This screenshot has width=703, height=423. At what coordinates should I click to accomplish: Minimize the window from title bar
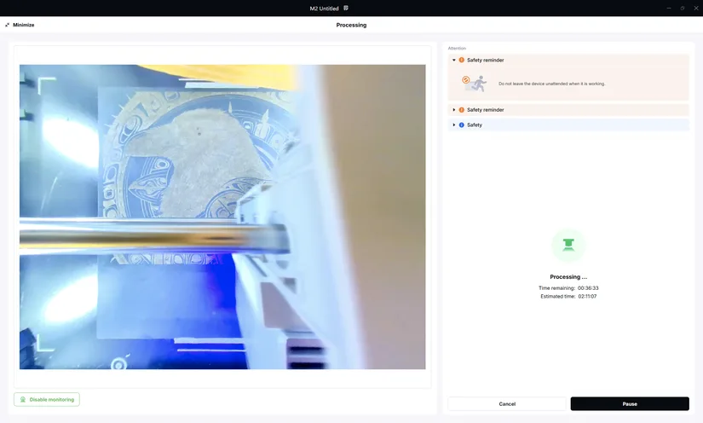pyautogui.click(x=668, y=8)
